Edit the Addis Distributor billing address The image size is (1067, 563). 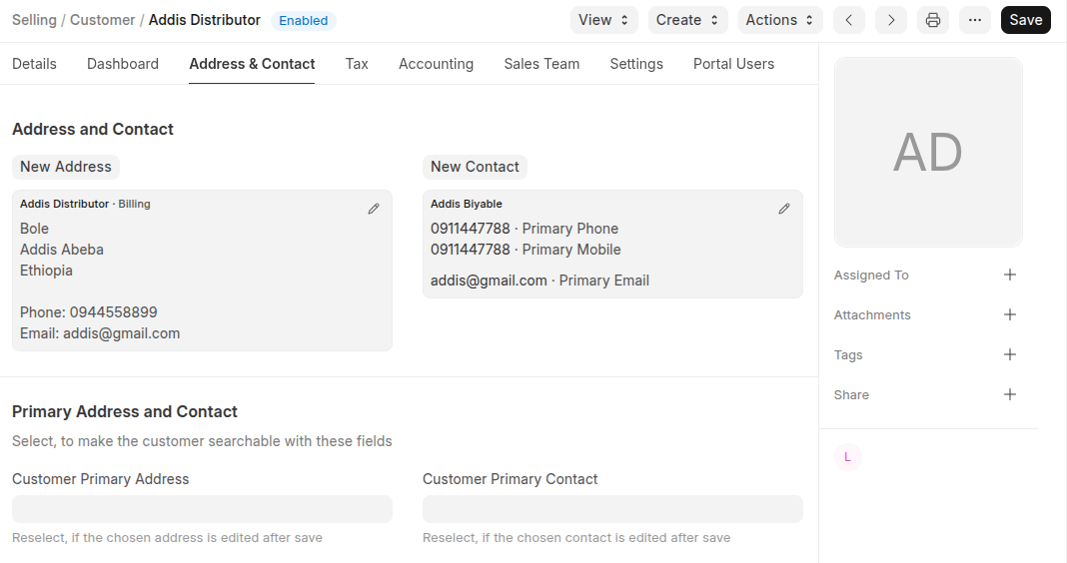click(x=374, y=209)
